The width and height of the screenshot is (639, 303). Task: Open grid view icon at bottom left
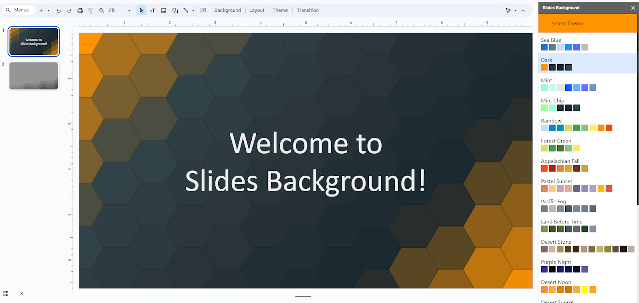(x=6, y=293)
